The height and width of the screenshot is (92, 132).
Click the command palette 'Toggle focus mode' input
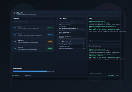[72, 41]
